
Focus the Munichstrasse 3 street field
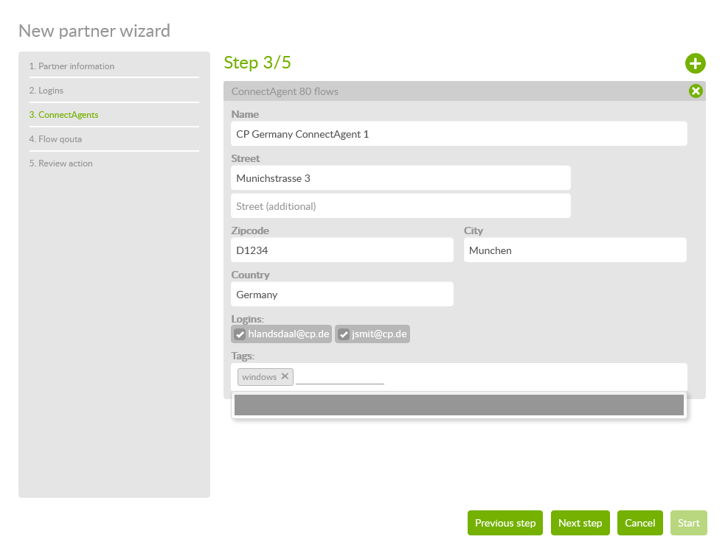pyautogui.click(x=401, y=178)
